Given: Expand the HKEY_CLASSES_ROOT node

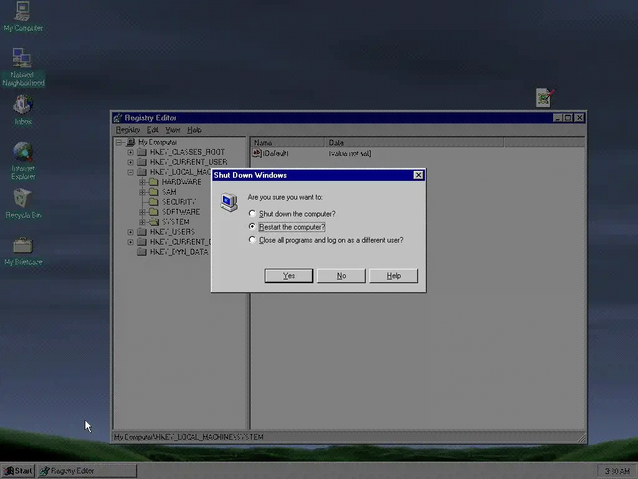Looking at the screenshot, I should (x=130, y=152).
